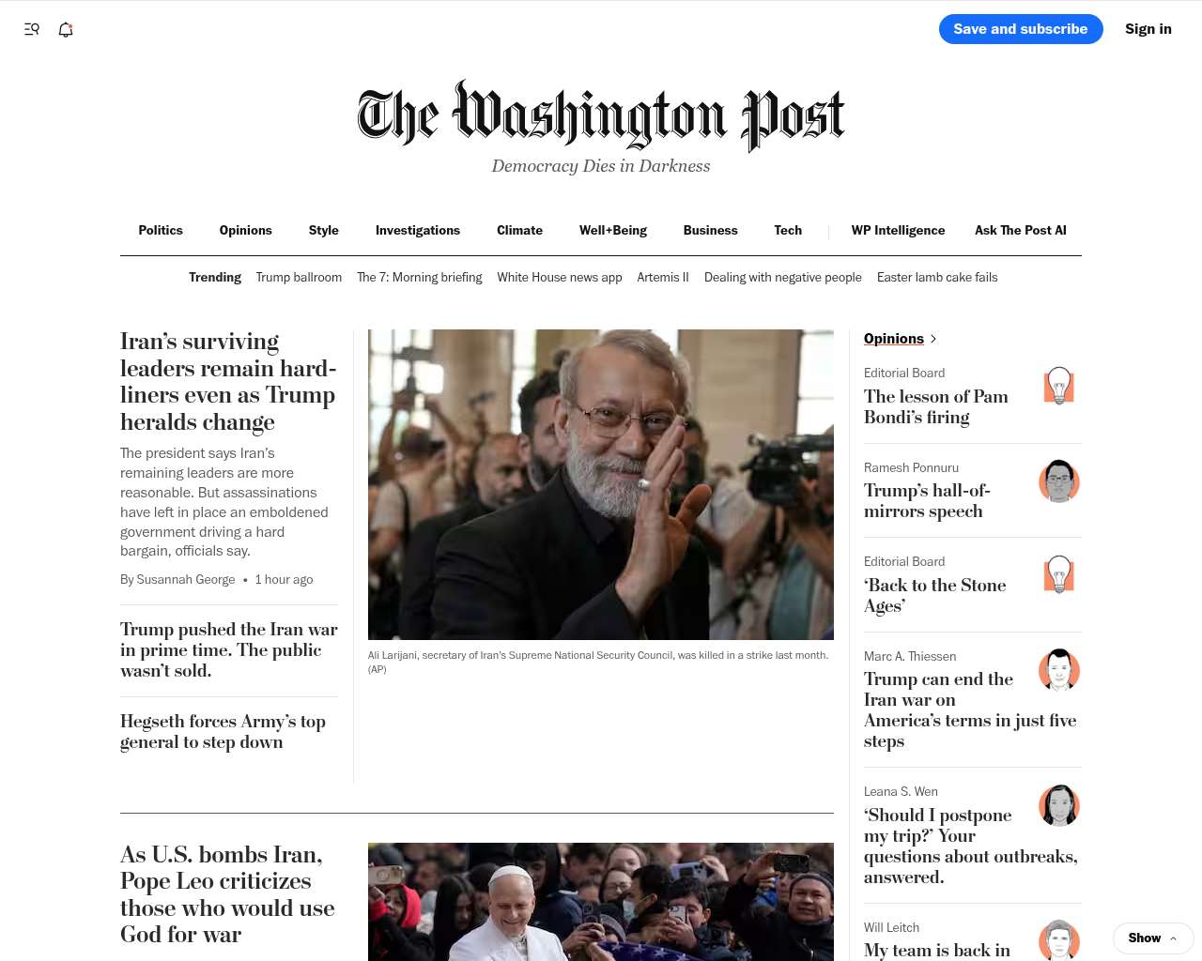Expand the Show panel at bottom right
Viewport: 1202px width, 961px height.
(1153, 938)
